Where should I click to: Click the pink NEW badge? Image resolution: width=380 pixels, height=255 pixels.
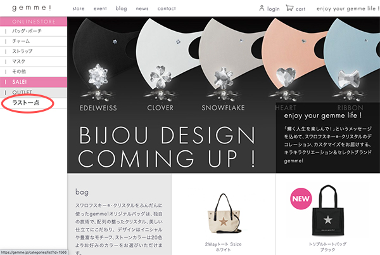301,199
